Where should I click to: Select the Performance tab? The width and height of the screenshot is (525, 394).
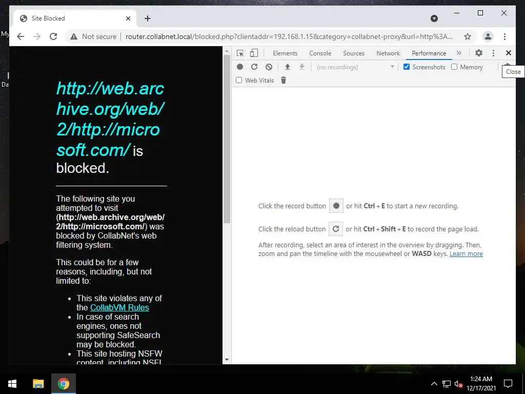[429, 53]
